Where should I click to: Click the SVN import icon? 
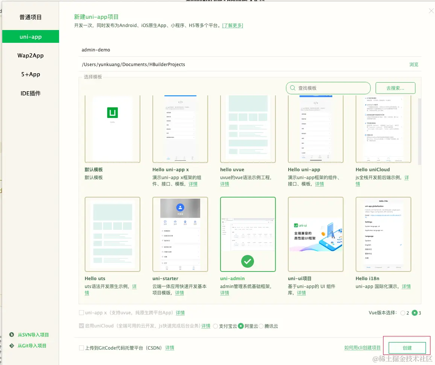pos(12,335)
